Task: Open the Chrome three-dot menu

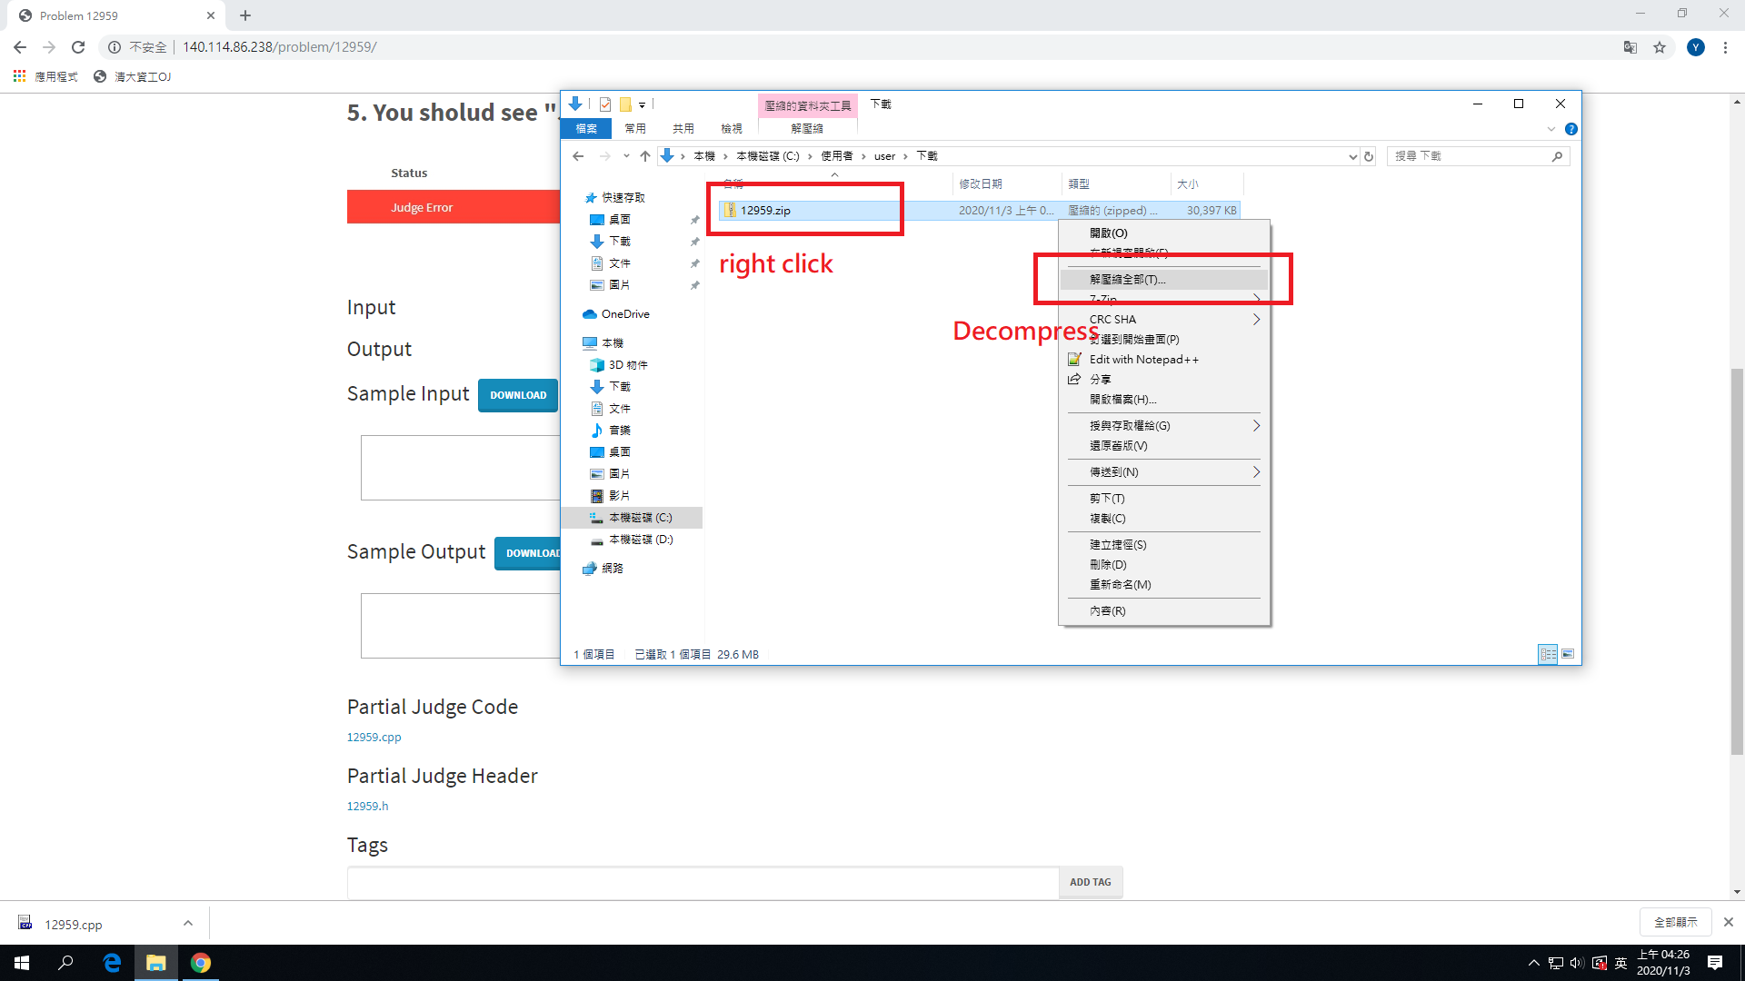Action: [x=1725, y=47]
